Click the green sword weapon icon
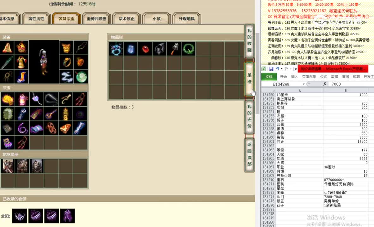Image resolution: width=374 pixels, height=227 pixels. [x=7, y=62]
